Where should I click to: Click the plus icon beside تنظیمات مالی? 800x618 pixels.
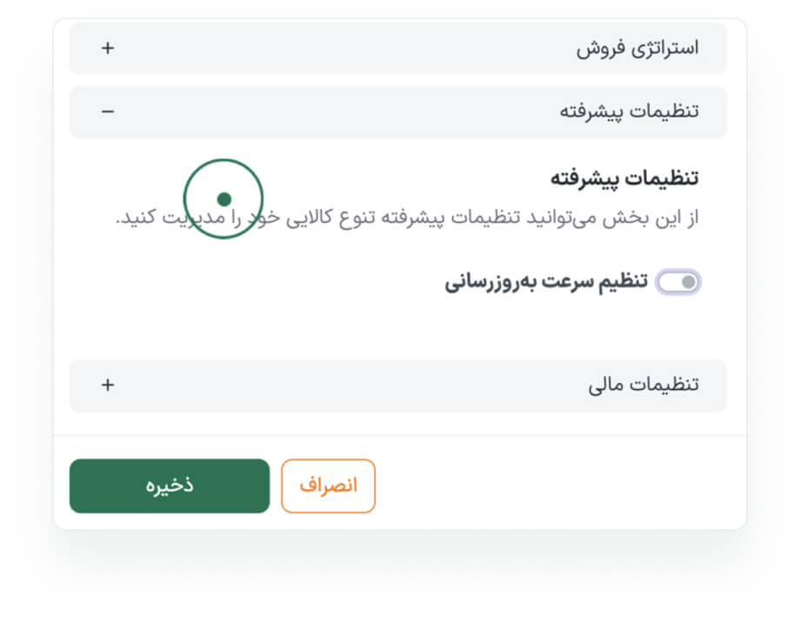click(x=108, y=384)
